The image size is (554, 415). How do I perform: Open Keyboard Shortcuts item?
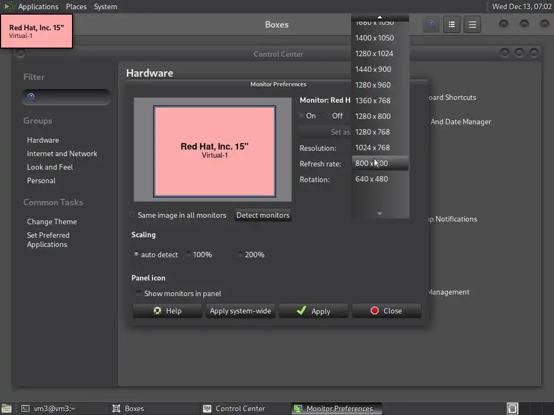tap(452, 97)
